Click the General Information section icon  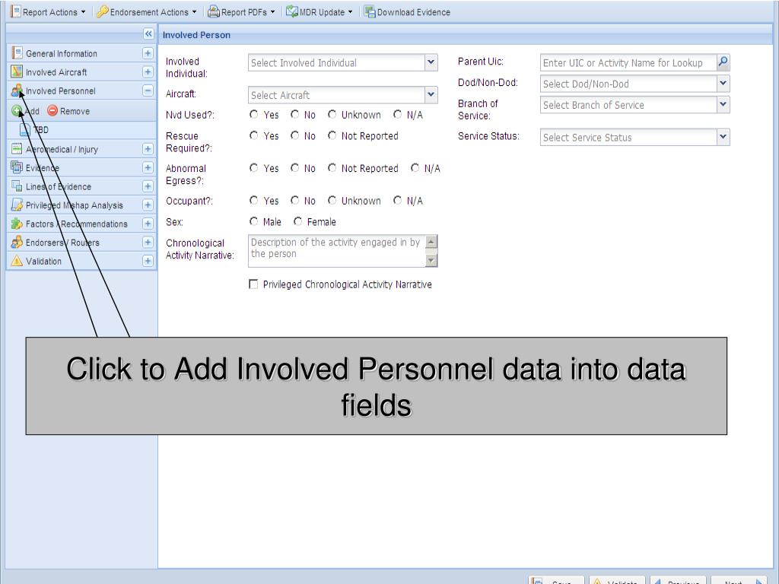click(x=17, y=52)
